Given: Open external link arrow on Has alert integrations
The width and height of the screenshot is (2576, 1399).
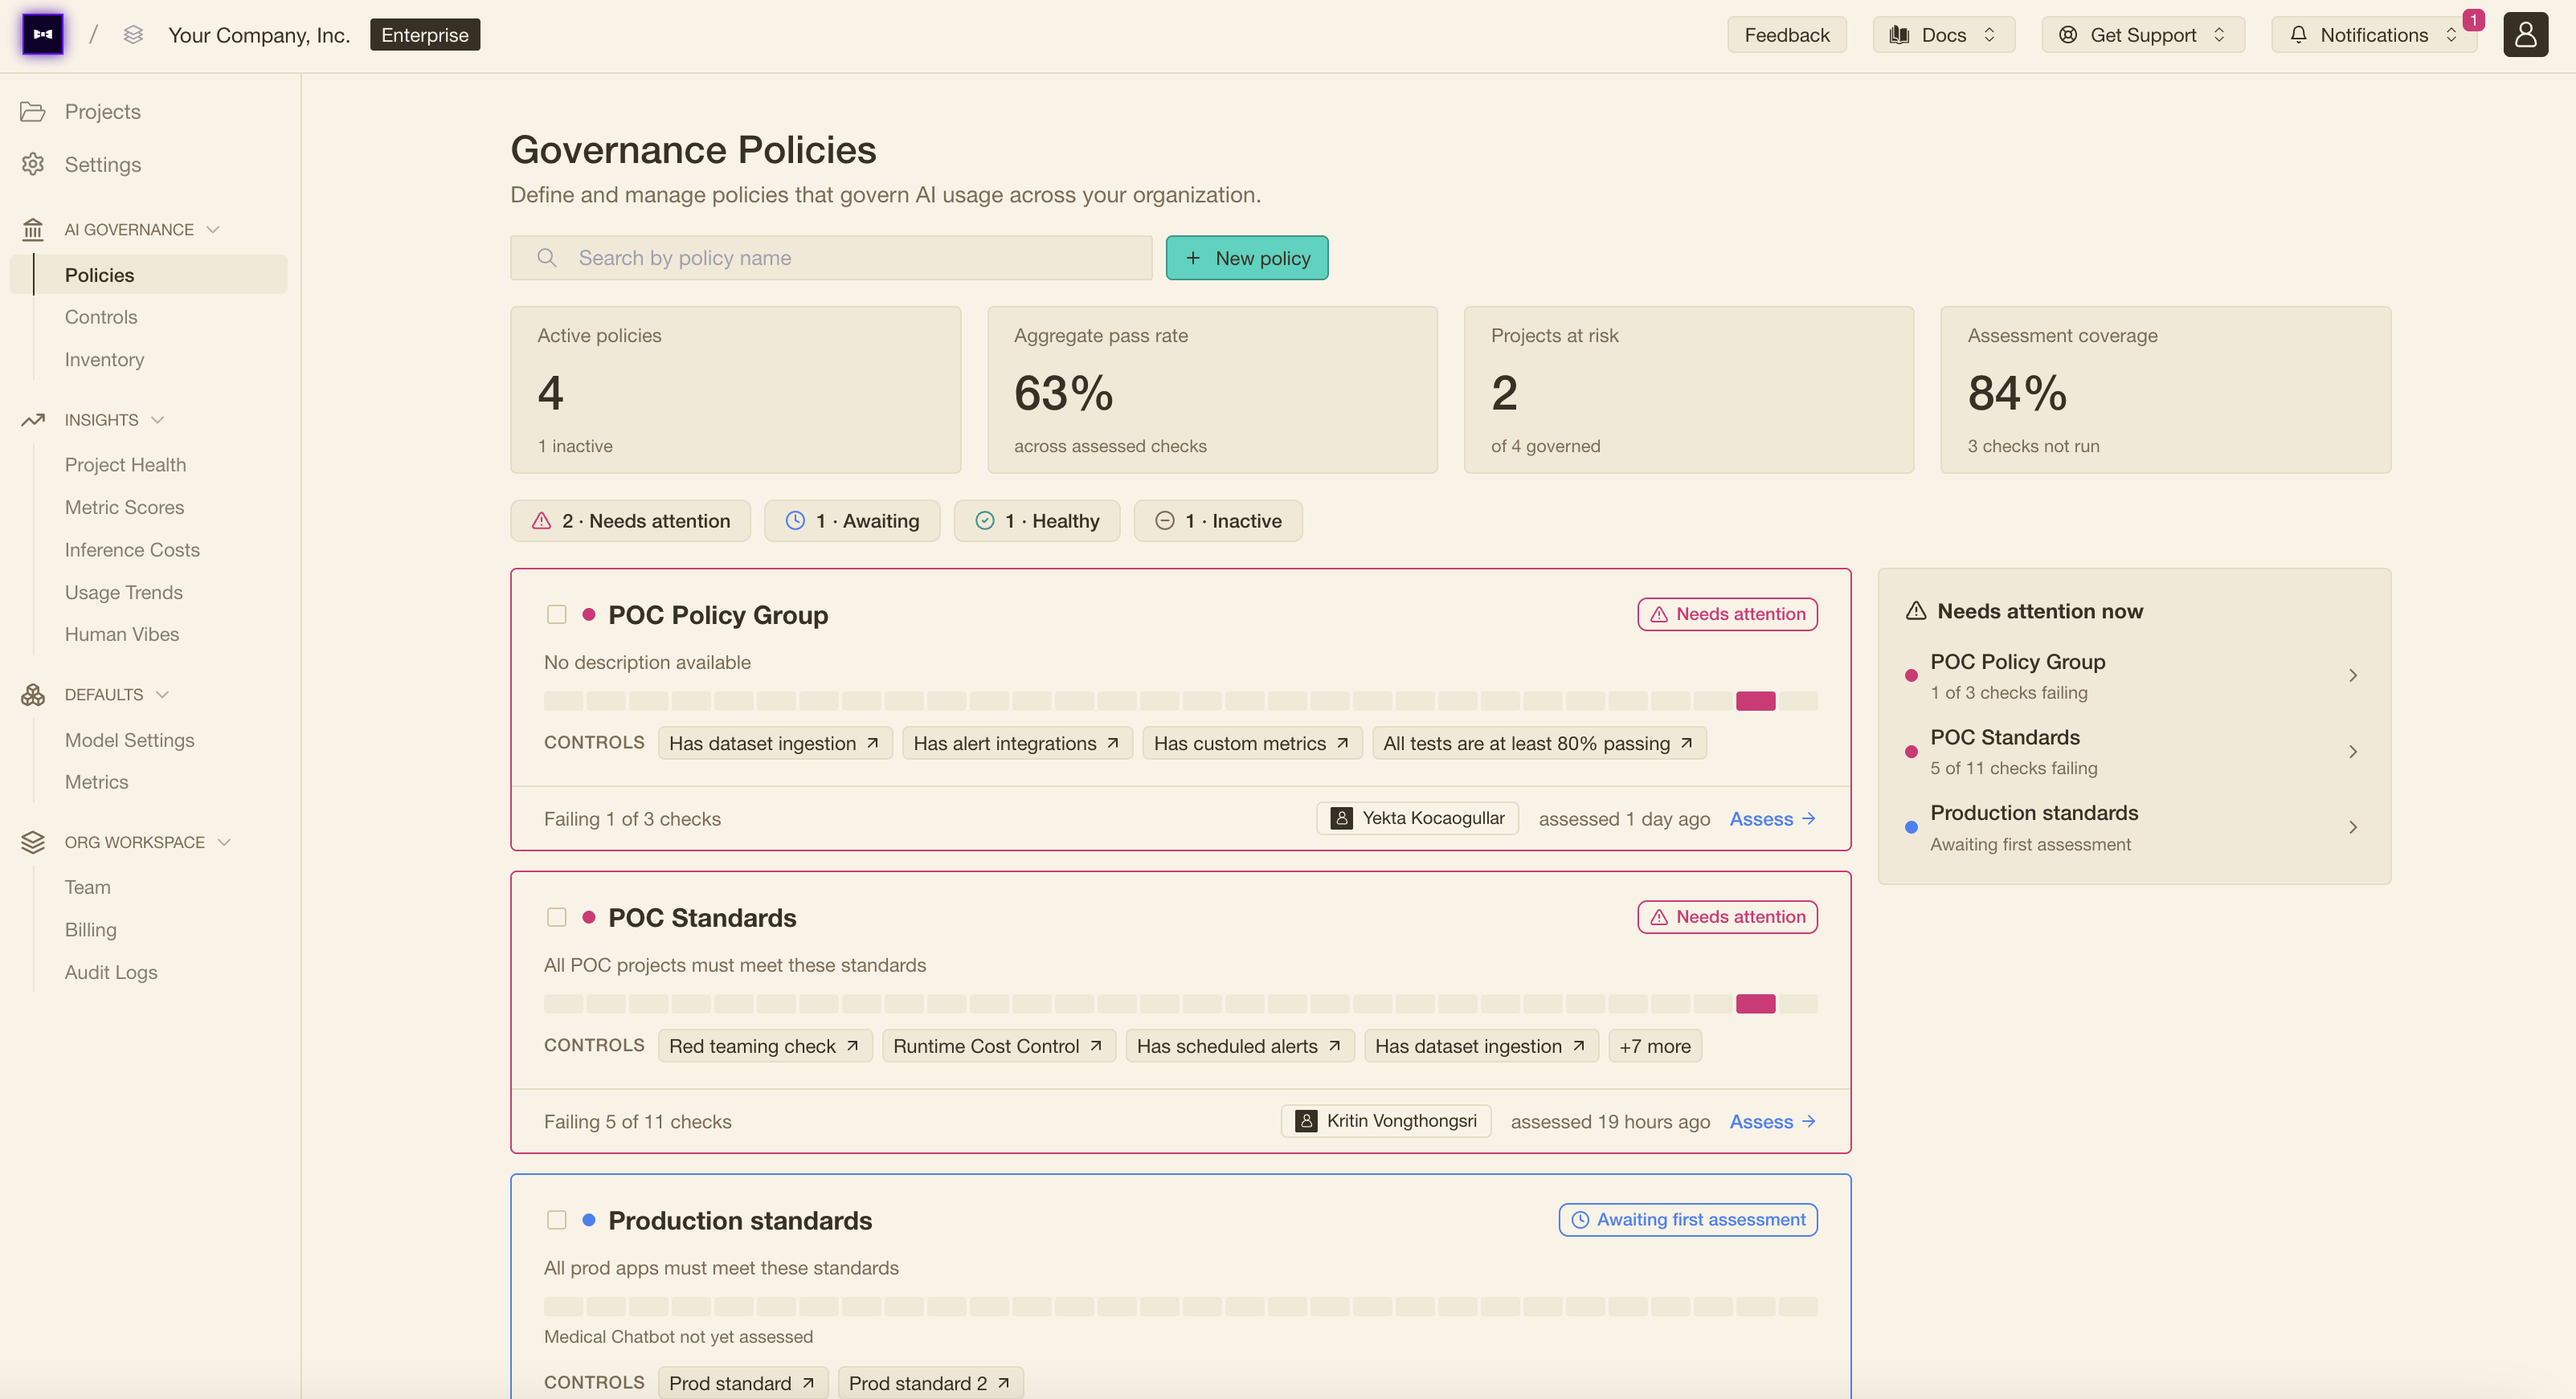Looking at the screenshot, I should click(1112, 743).
